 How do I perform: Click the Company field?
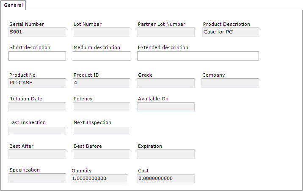(230, 83)
